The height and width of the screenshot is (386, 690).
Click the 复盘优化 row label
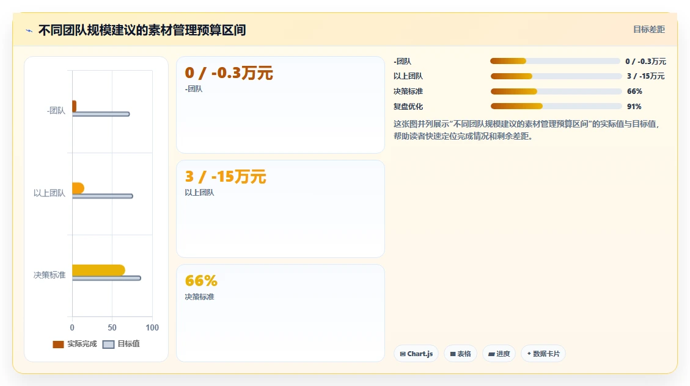point(408,106)
